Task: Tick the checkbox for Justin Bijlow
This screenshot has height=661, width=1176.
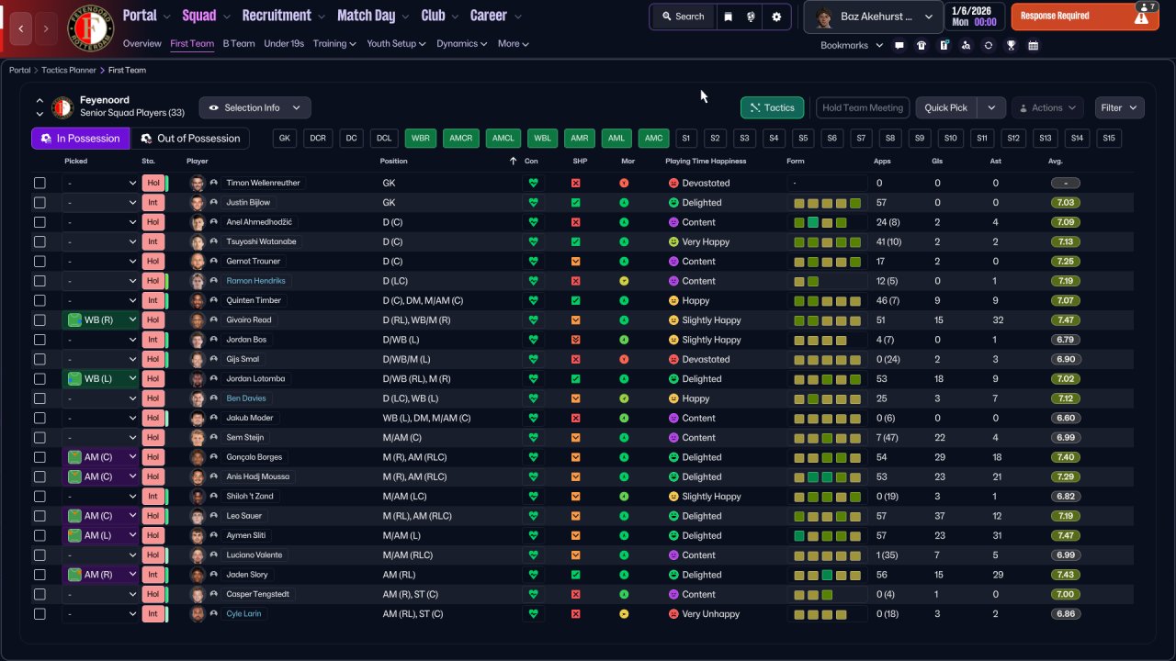Action: pos(40,202)
